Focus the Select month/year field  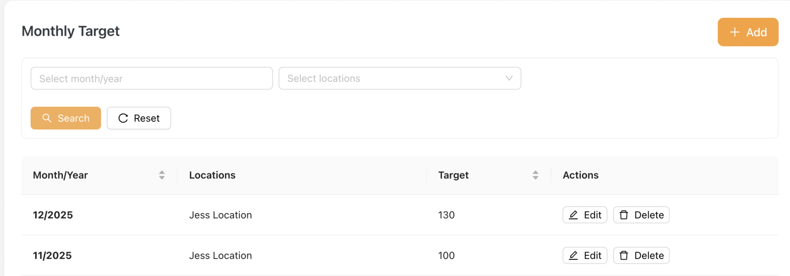151,79
